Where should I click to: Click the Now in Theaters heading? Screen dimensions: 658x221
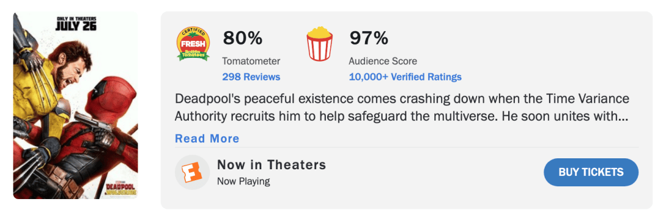pyautogui.click(x=272, y=165)
